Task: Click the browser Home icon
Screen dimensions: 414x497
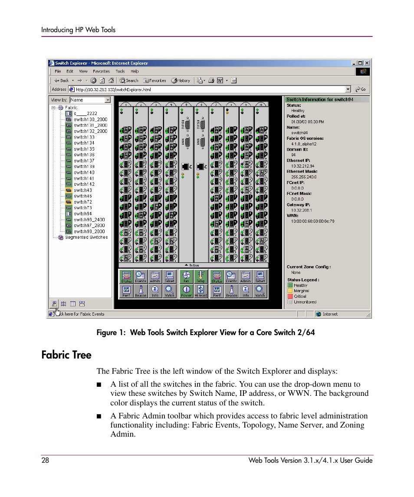Action: pyautogui.click(x=111, y=80)
